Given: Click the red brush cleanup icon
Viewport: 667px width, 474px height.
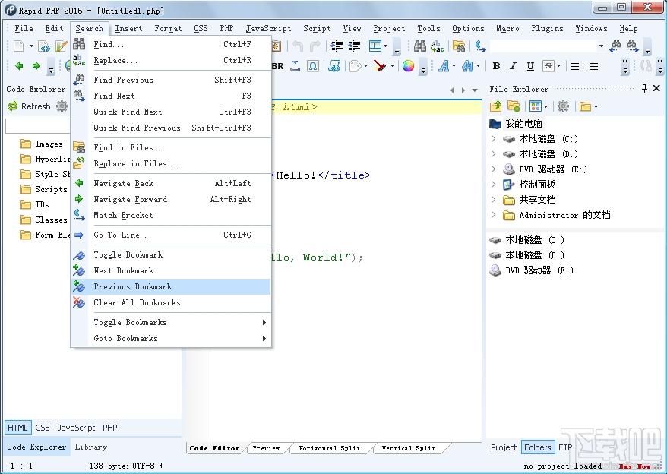Looking at the screenshot, I should click(x=379, y=66).
